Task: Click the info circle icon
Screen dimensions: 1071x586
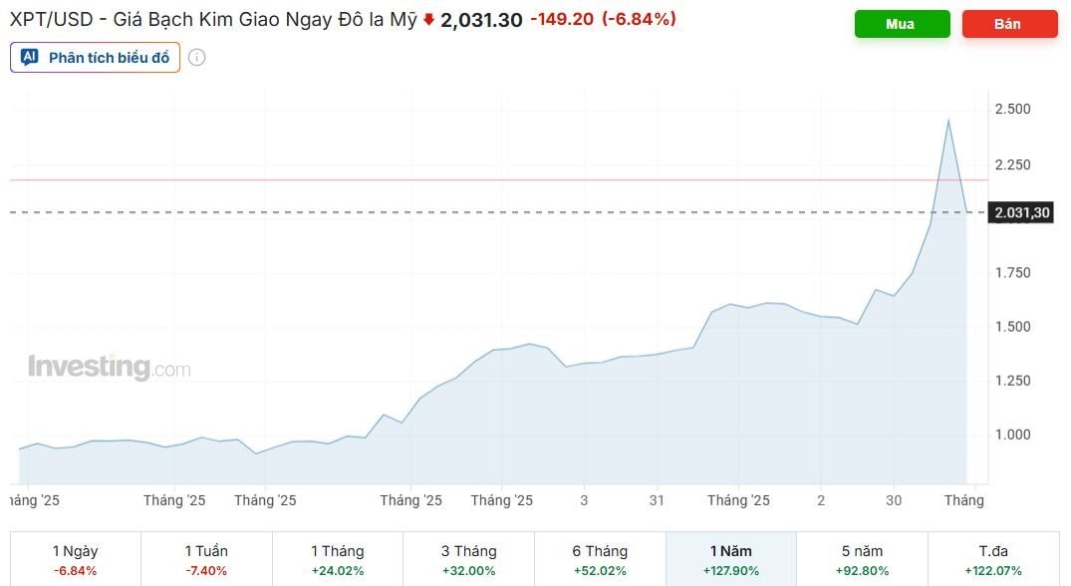Action: coord(197,58)
